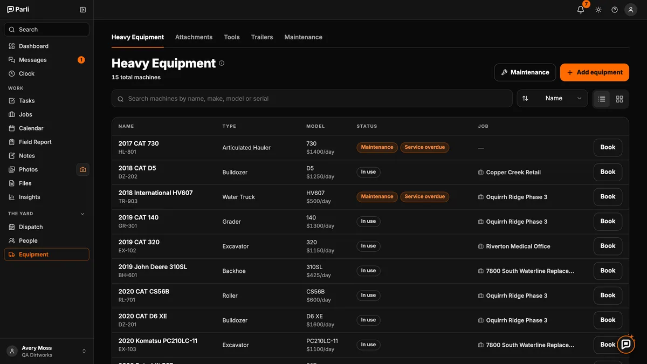Click the STATUS column header
The image size is (647, 364).
pos(367,126)
